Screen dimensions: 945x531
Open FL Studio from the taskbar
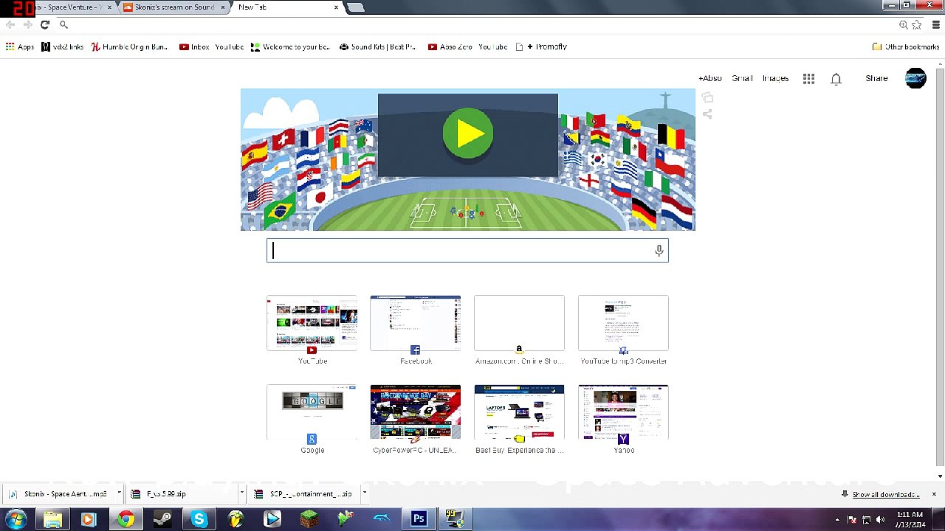pyautogui.click(x=236, y=519)
